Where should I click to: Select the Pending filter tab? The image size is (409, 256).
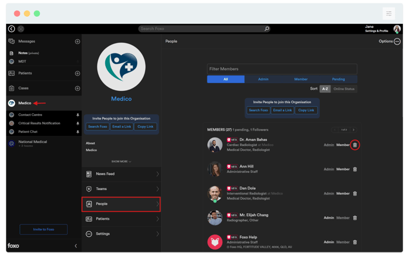coord(338,79)
